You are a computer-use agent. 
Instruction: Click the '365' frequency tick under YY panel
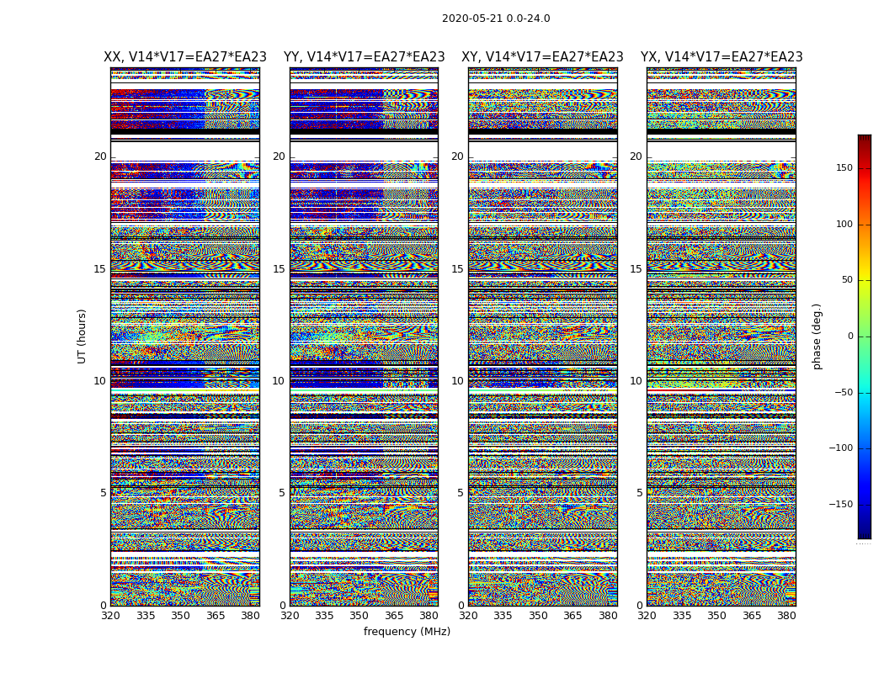394,616
